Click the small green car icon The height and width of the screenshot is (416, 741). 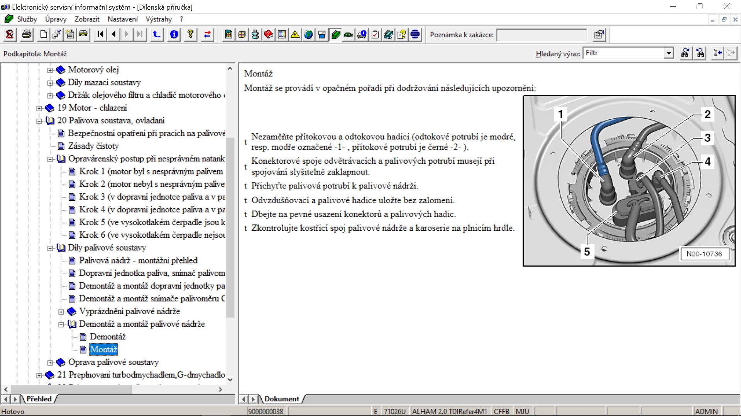(349, 35)
